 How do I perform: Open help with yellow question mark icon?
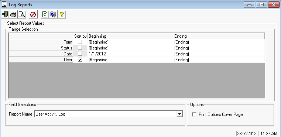[x=62, y=14]
